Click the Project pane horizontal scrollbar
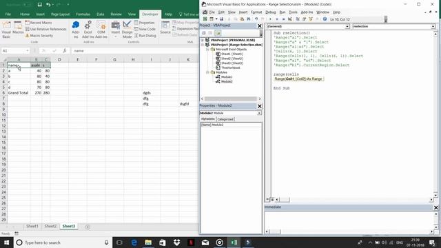The height and width of the screenshot is (248, 441). [231, 99]
